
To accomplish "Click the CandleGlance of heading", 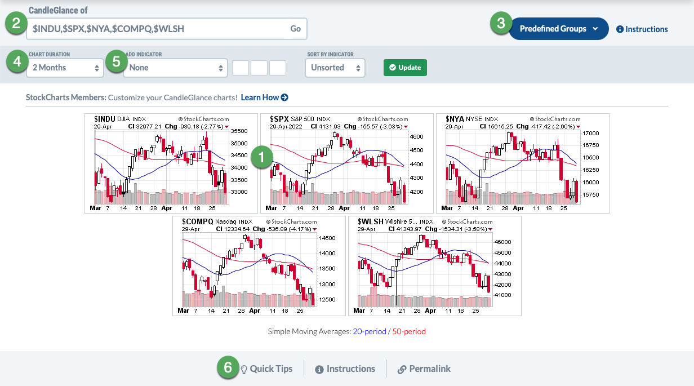I will pyautogui.click(x=58, y=11).
